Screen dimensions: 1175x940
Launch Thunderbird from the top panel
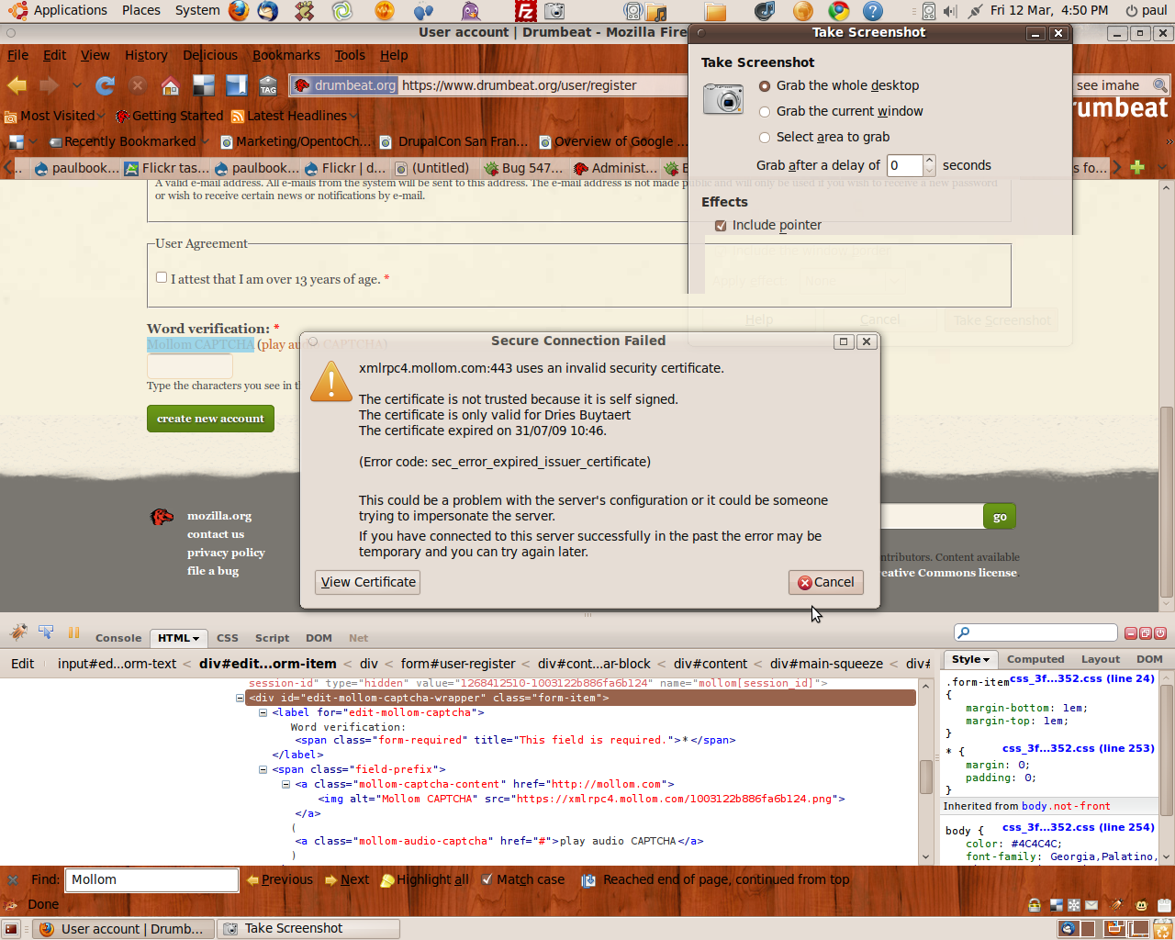[268, 11]
